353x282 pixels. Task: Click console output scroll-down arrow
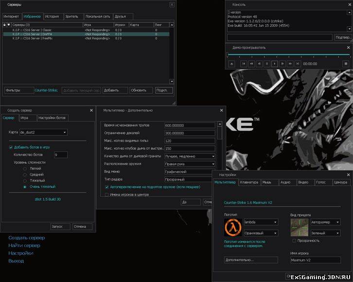coord(350,29)
